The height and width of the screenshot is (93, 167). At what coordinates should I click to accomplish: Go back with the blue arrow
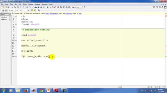pyautogui.click(x=38, y=7)
